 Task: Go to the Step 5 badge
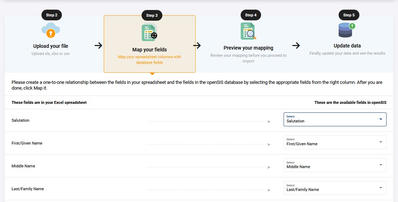pyautogui.click(x=349, y=15)
